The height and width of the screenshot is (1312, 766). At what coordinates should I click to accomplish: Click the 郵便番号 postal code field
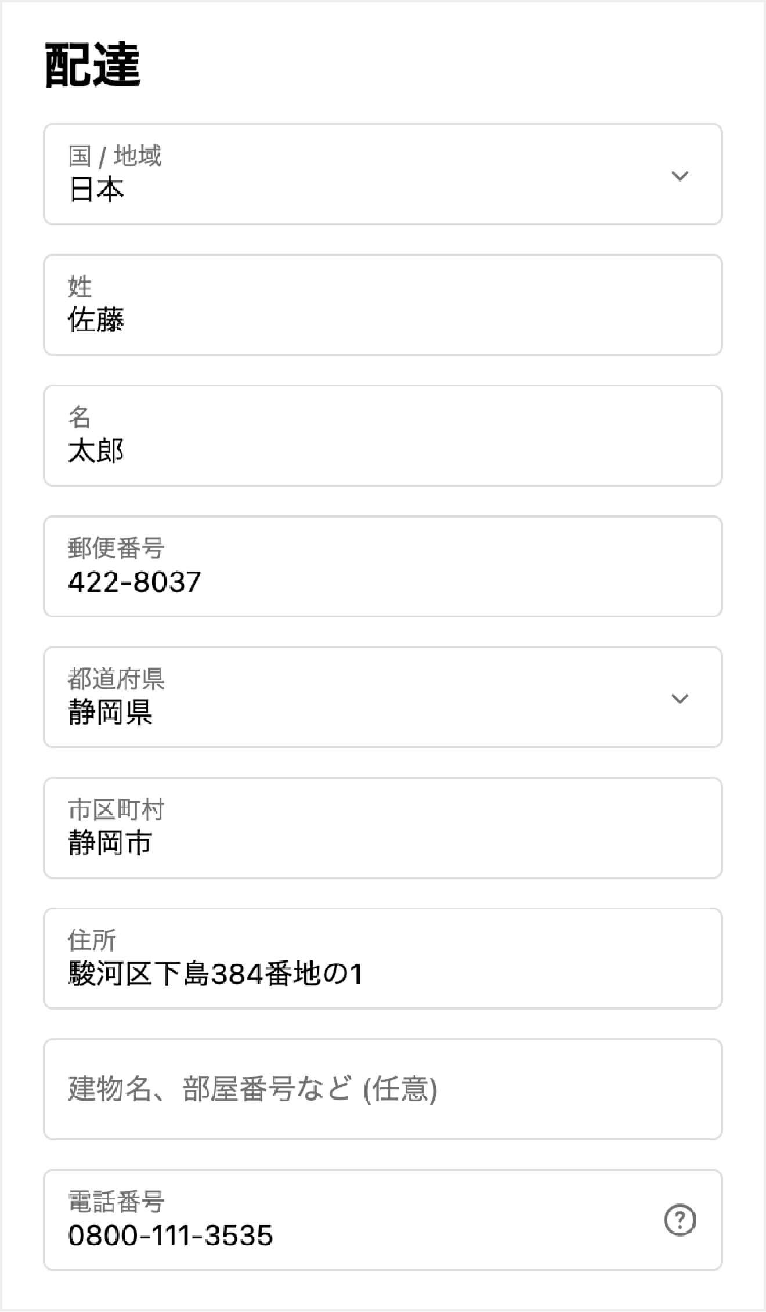383,566
